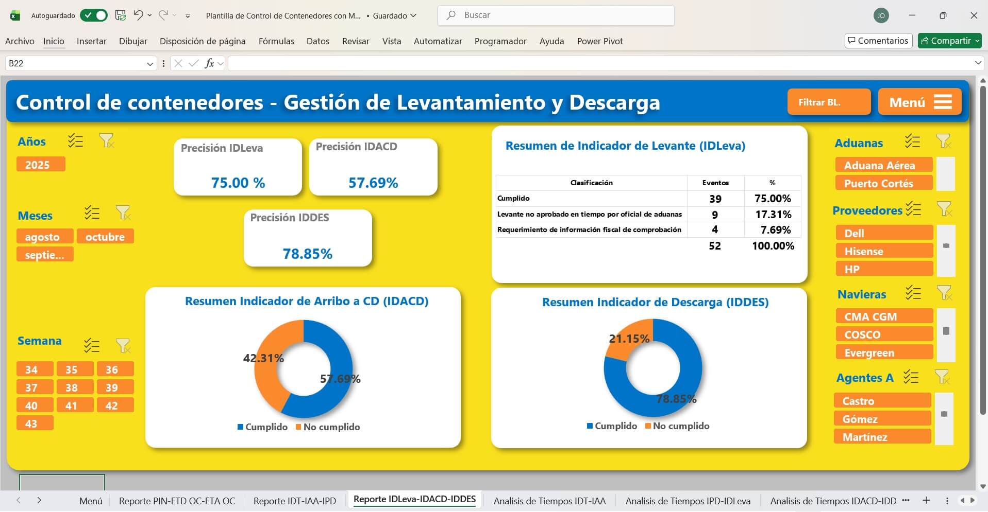Image resolution: width=988 pixels, height=512 pixels.
Task: Toggle multi-select icon for Semana slicer
Action: tap(92, 345)
